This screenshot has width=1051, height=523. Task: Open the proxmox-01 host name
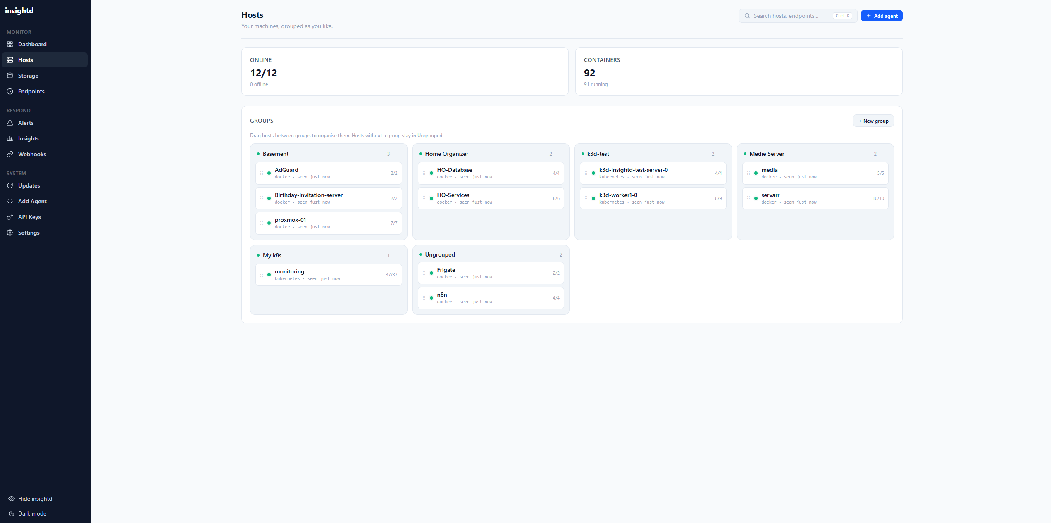290,220
